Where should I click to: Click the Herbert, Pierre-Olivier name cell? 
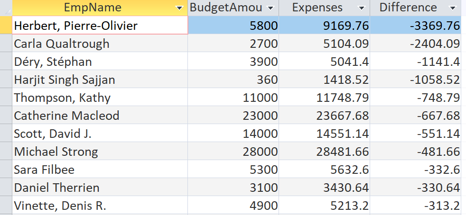[100, 25]
